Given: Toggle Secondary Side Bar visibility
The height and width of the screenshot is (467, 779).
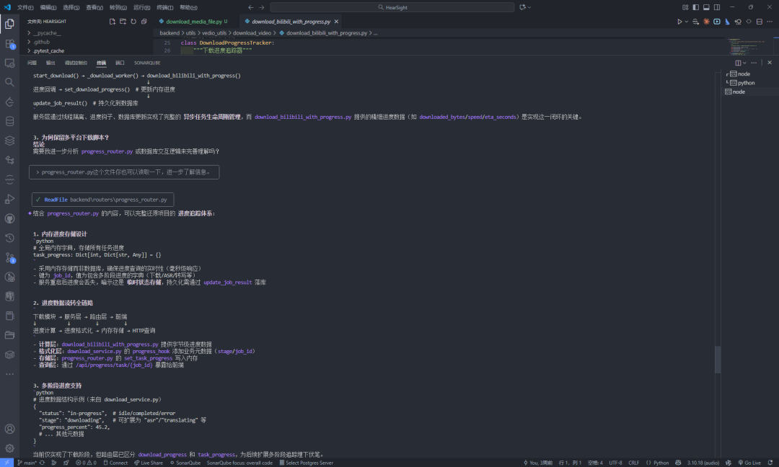Looking at the screenshot, I should (x=717, y=7).
